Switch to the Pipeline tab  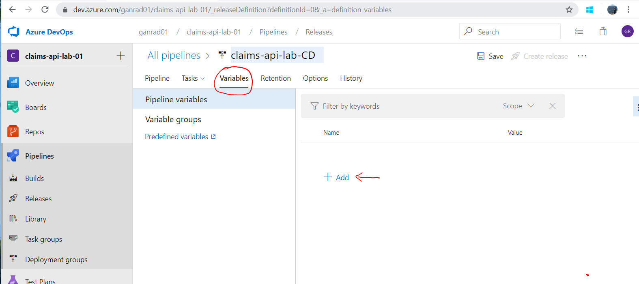[157, 78]
